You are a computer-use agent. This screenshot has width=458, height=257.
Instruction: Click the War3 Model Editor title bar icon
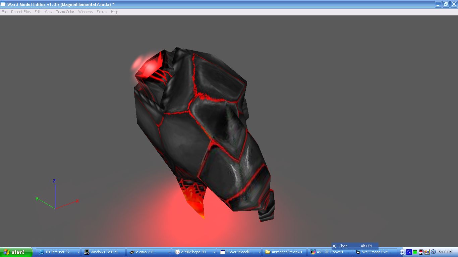4,4
